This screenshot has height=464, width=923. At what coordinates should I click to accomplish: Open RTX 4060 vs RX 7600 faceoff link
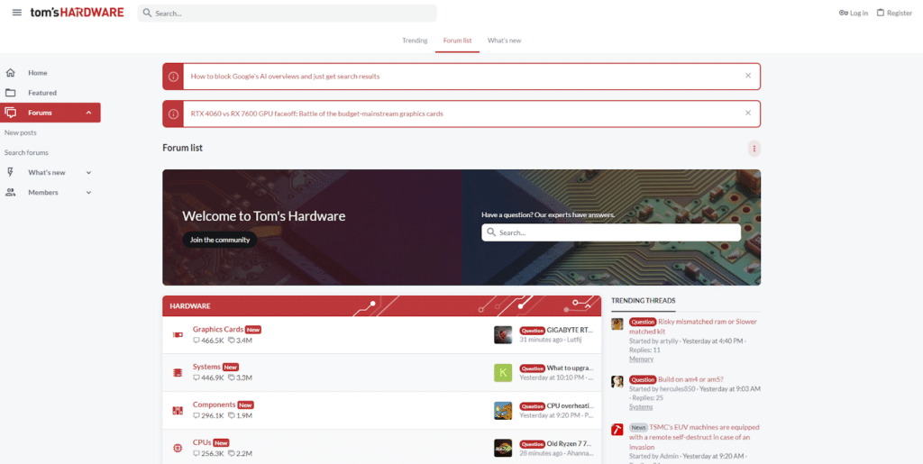click(x=316, y=114)
